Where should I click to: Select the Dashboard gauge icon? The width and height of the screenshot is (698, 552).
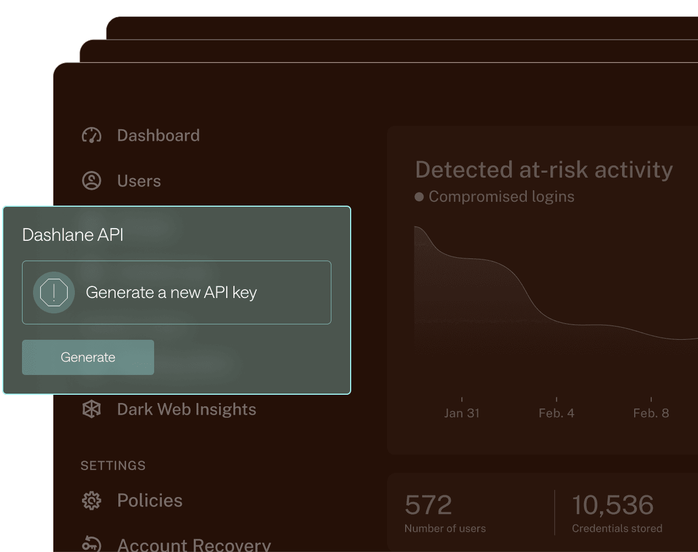point(91,135)
